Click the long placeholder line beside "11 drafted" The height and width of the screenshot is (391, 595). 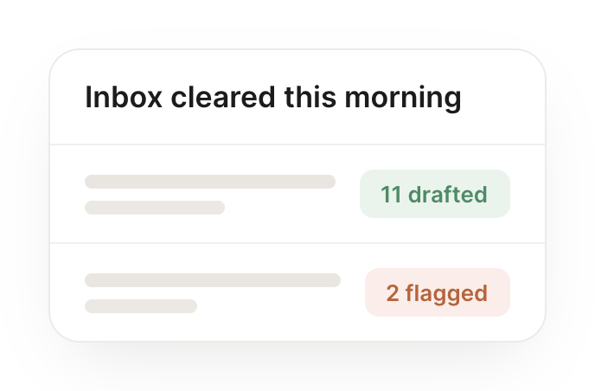[210, 182]
